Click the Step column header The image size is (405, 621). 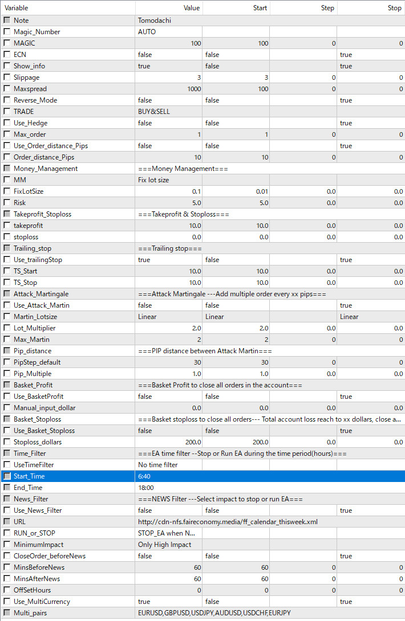(303, 8)
